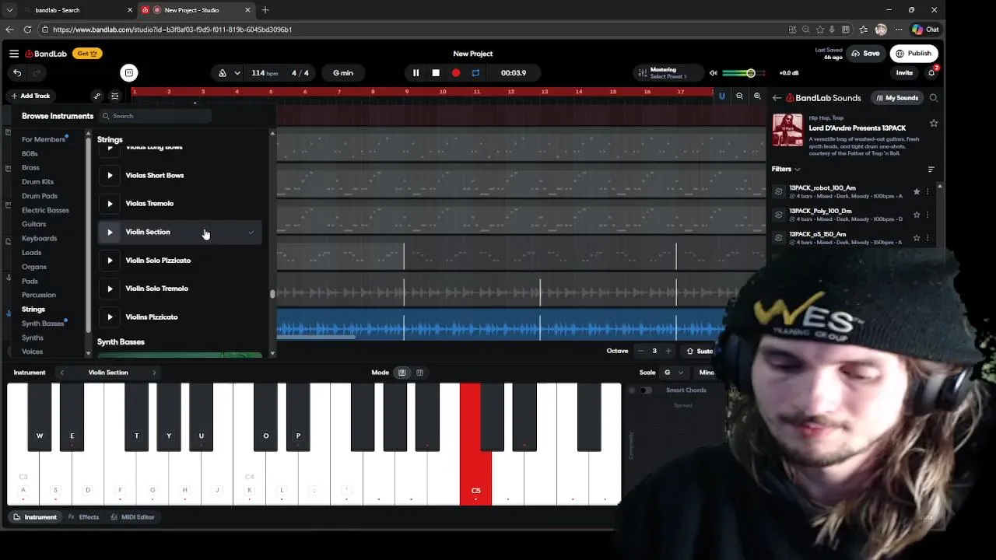
Task: Choose Violins Pizzicato instrument
Action: click(180, 317)
